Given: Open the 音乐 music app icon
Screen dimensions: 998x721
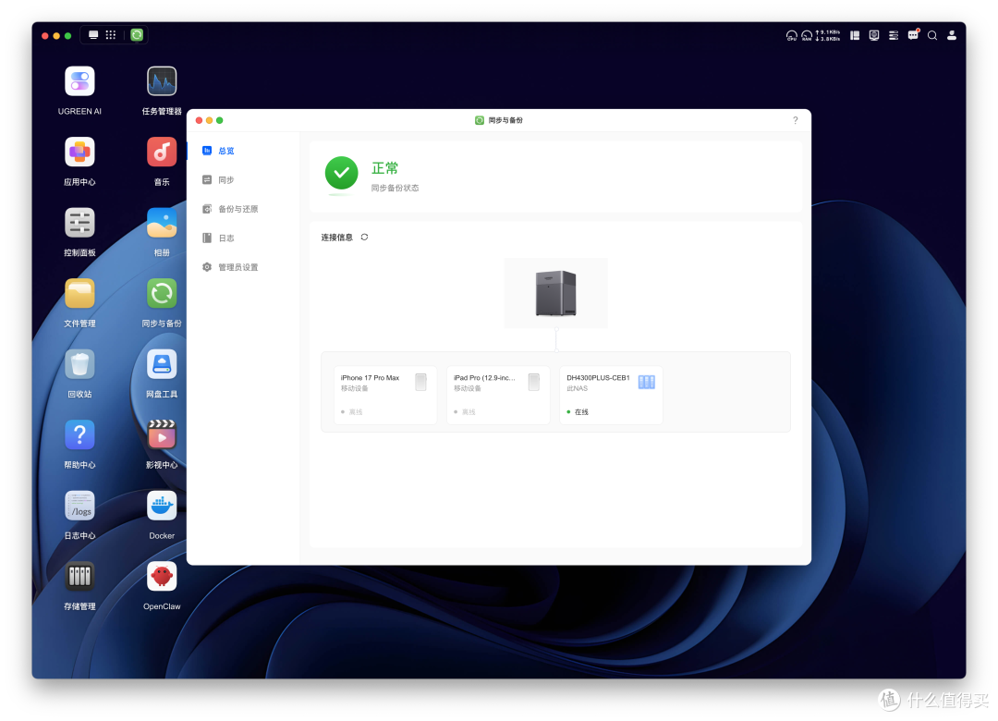Looking at the screenshot, I should 162,153.
